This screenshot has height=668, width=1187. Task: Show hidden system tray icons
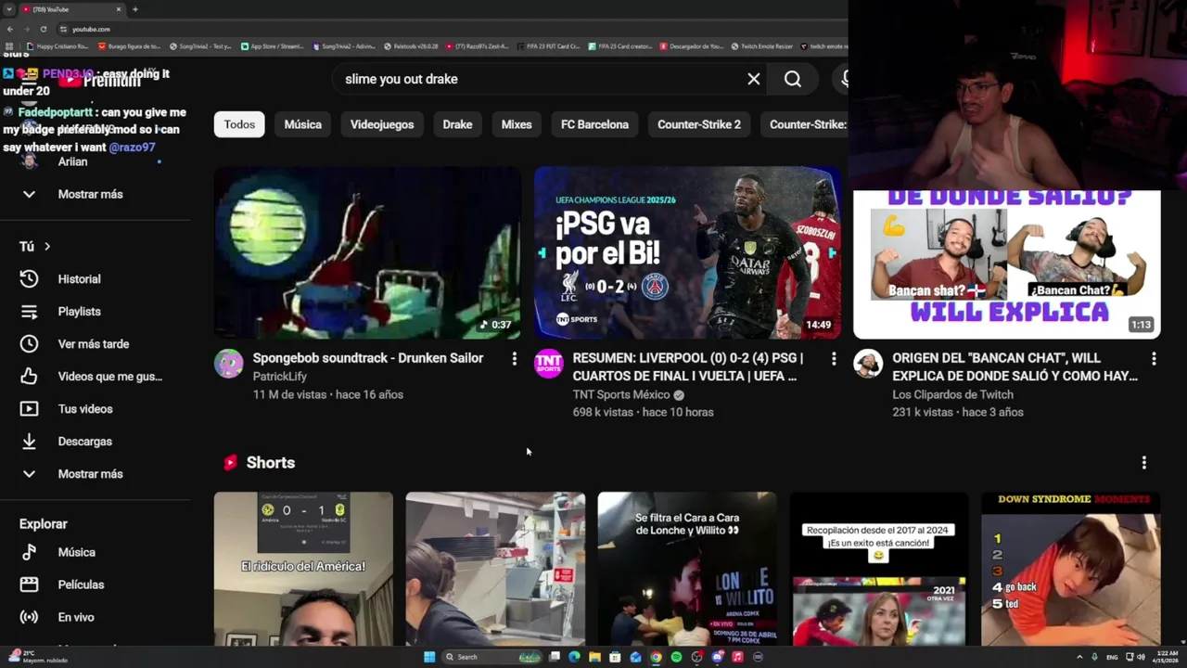click(x=1079, y=657)
